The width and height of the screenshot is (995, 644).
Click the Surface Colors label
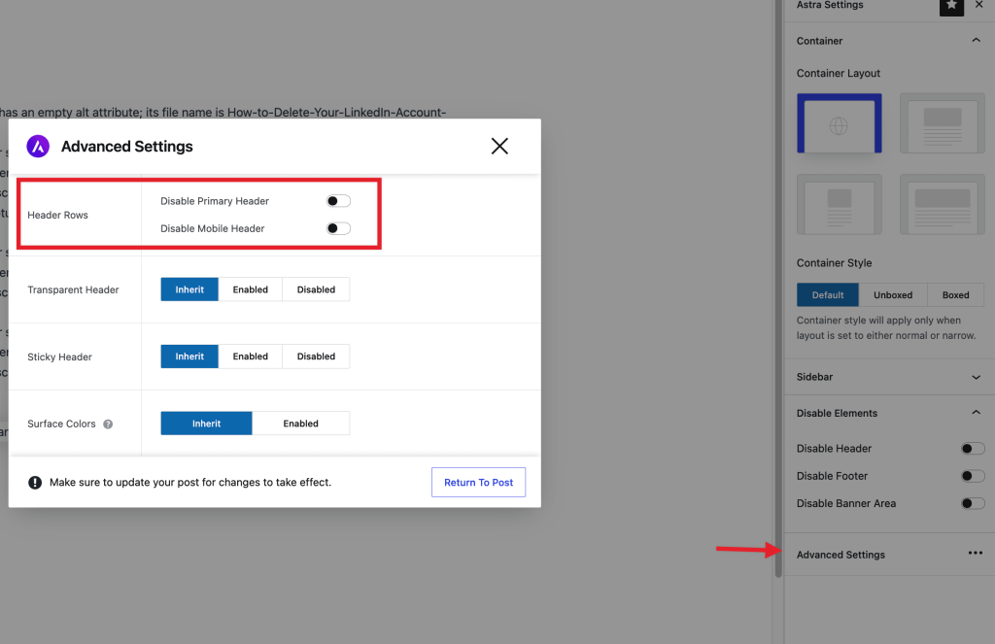pos(61,424)
